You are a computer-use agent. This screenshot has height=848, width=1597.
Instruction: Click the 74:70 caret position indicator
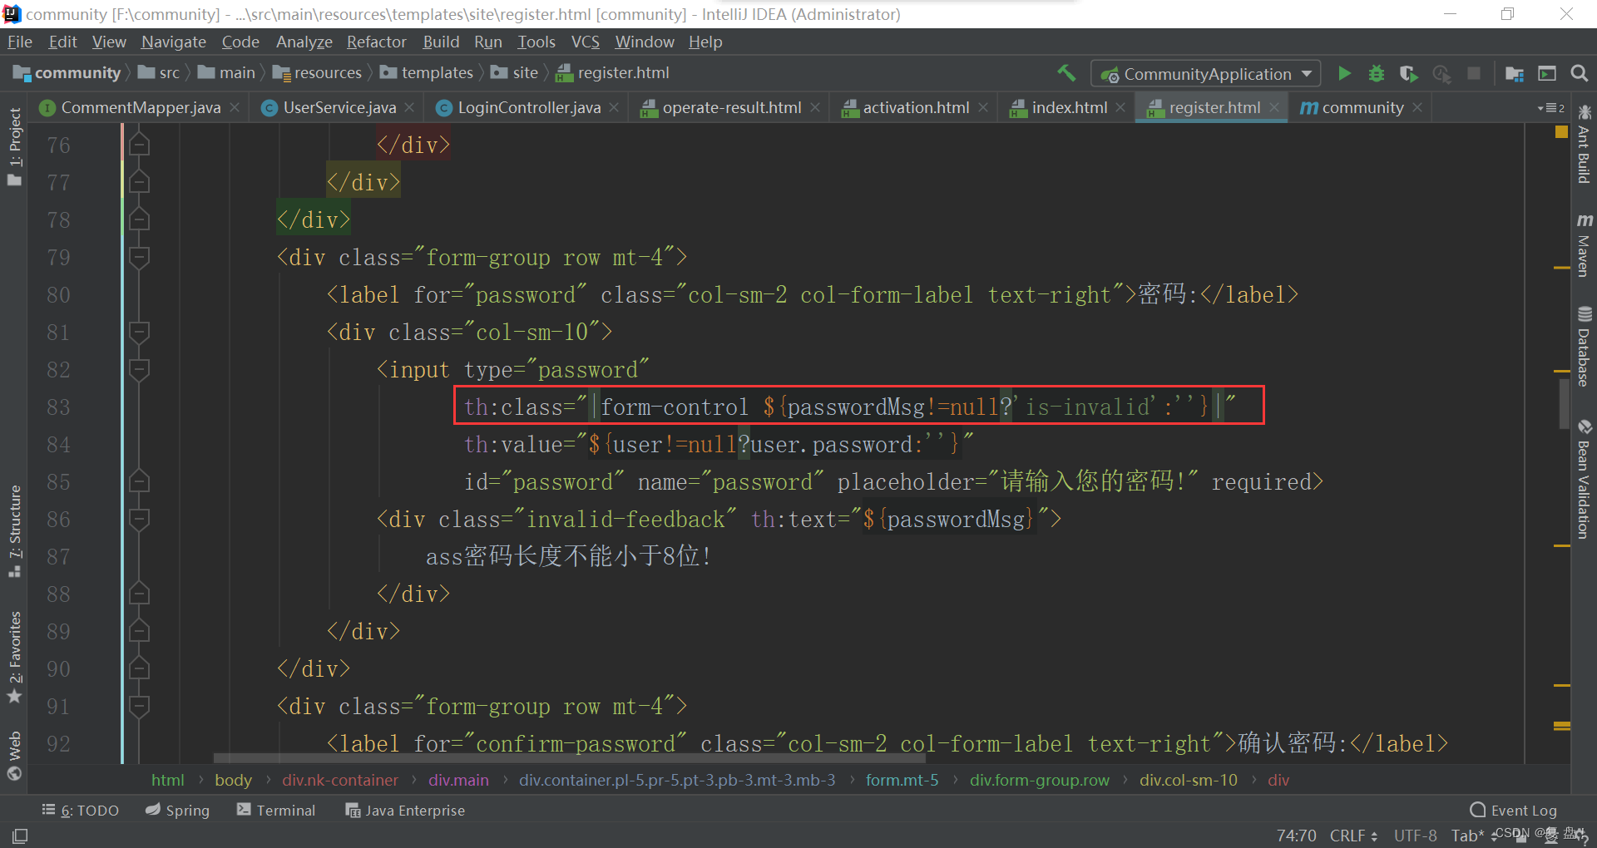coord(1296,836)
